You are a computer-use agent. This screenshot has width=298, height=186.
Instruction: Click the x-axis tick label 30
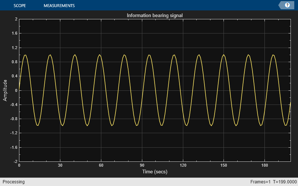point(60,165)
